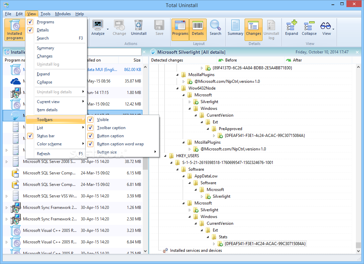Open the Tools menu
Image resolution: width=364 pixels, height=264 pixels.
45,14
